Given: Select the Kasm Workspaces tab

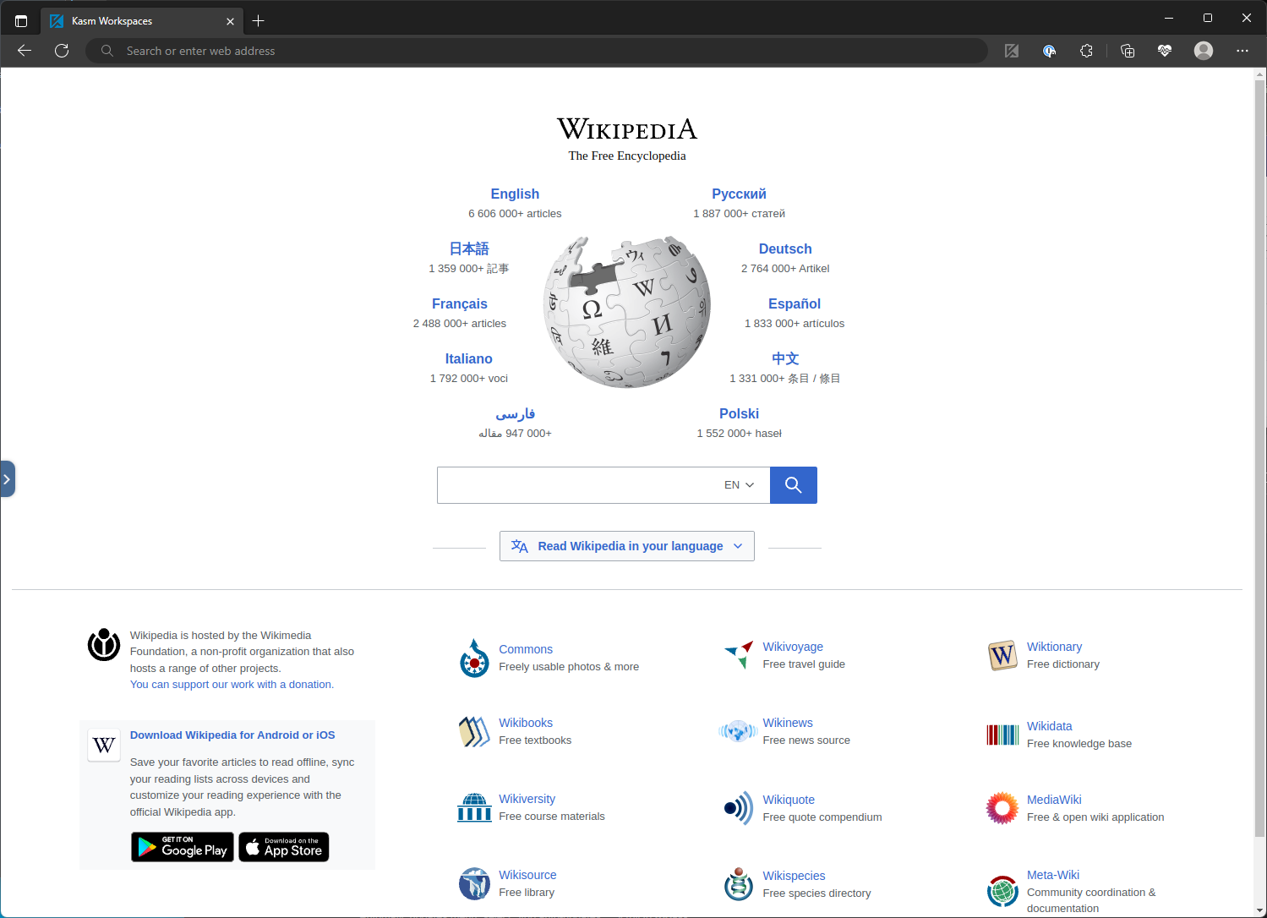Looking at the screenshot, I should pyautogui.click(x=135, y=21).
